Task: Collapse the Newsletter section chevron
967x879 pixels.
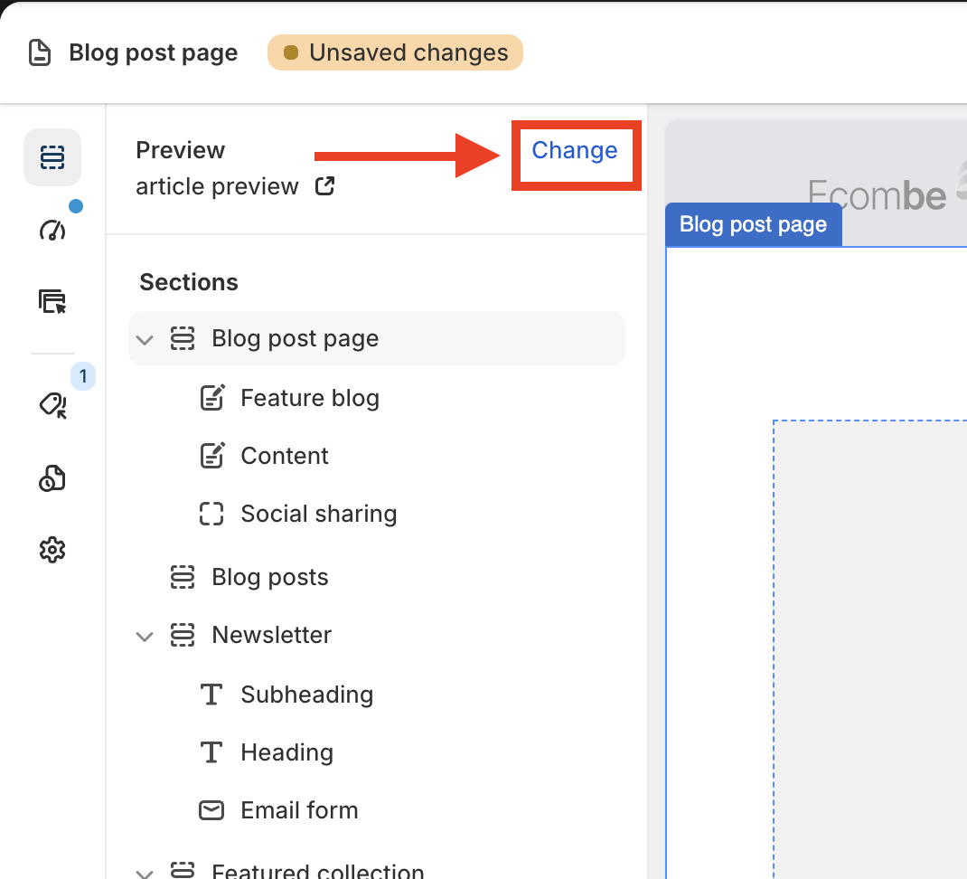Action: tap(145, 637)
